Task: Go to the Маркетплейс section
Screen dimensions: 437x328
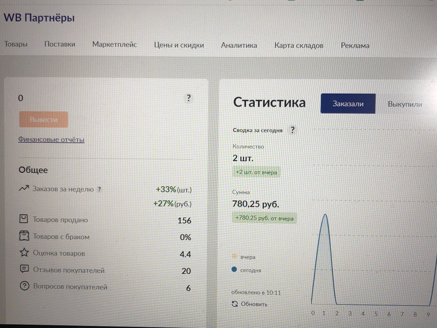Action: point(115,44)
